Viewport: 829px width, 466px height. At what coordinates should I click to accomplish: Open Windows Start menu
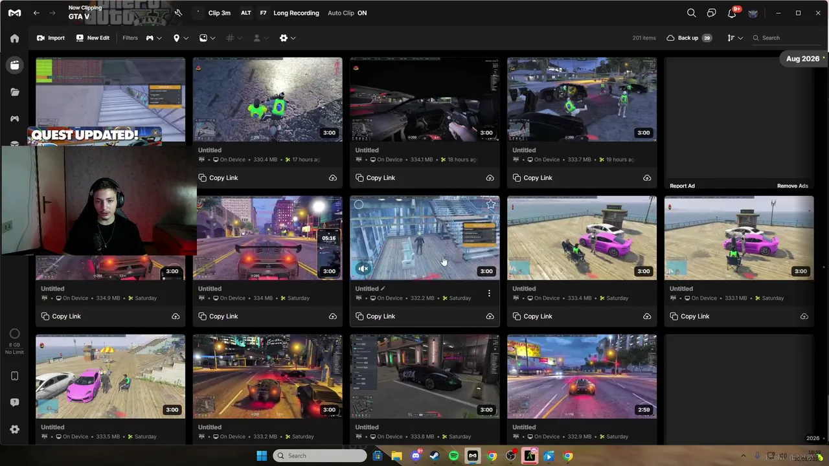(262, 456)
